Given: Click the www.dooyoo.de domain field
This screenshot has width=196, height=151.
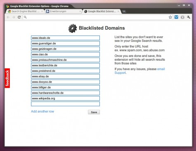Looking at the screenshot, I should 65,82.
